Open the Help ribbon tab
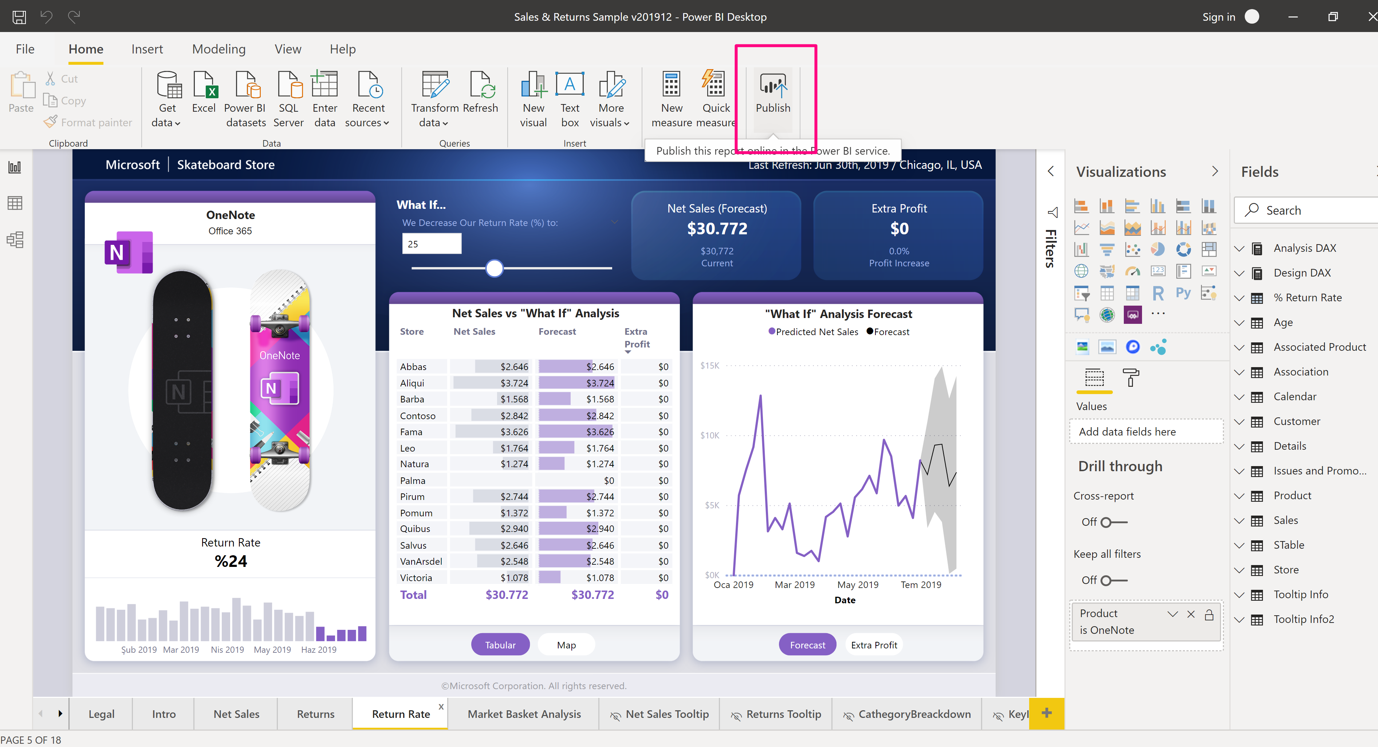 point(342,49)
